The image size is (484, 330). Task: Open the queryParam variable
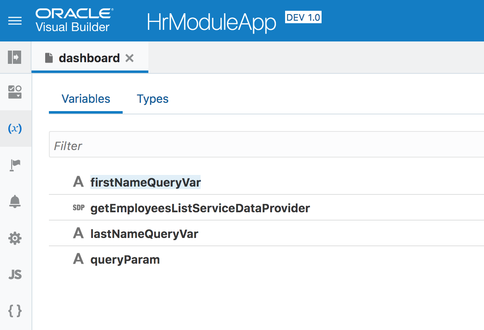tap(125, 260)
